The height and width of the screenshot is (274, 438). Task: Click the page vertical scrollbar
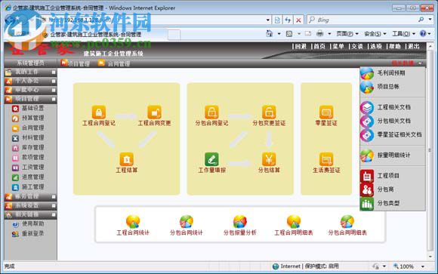coord(430,150)
